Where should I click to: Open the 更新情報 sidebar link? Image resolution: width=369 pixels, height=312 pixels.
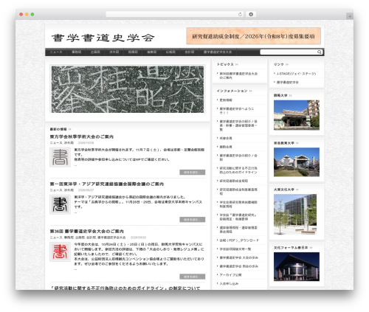coord(226,100)
